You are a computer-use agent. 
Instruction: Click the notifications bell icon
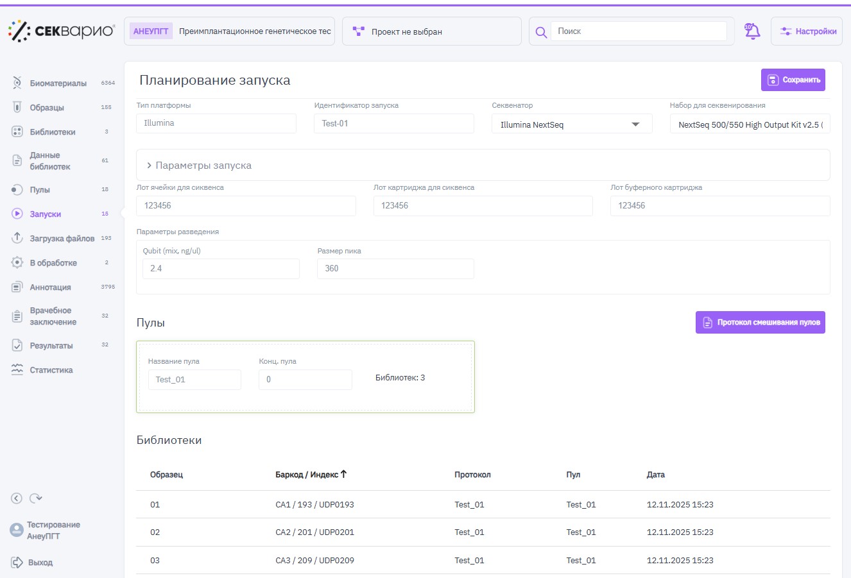pos(752,31)
